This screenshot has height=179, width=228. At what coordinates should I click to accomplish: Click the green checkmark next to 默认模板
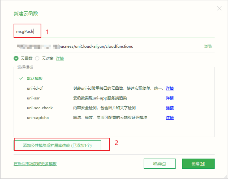pyautogui.click(x=21, y=78)
